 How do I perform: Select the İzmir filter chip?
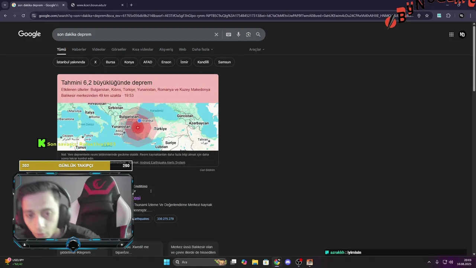pyautogui.click(x=184, y=62)
